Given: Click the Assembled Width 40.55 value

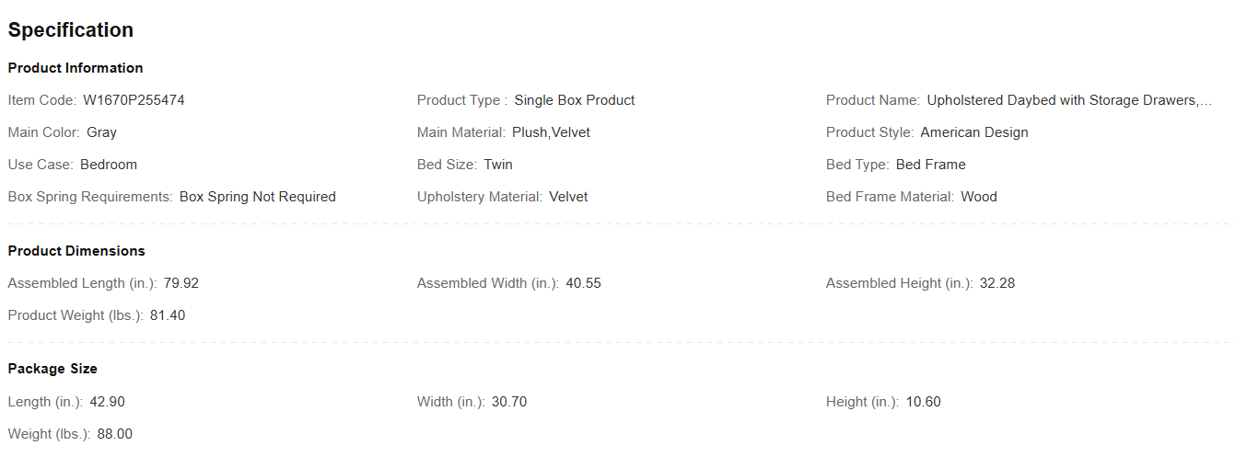Looking at the screenshot, I should (583, 283).
